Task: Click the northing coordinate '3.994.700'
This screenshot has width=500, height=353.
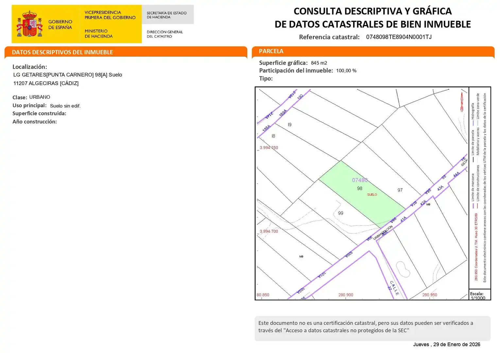Action: [269, 231]
